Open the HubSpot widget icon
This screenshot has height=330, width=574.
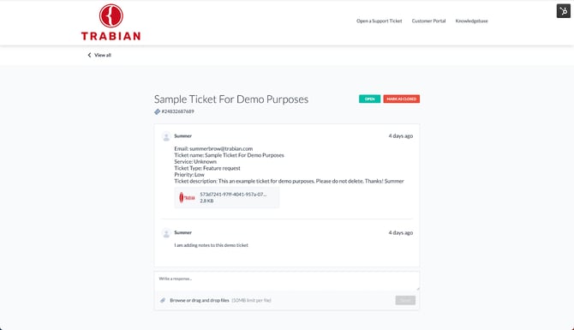tap(564, 11)
